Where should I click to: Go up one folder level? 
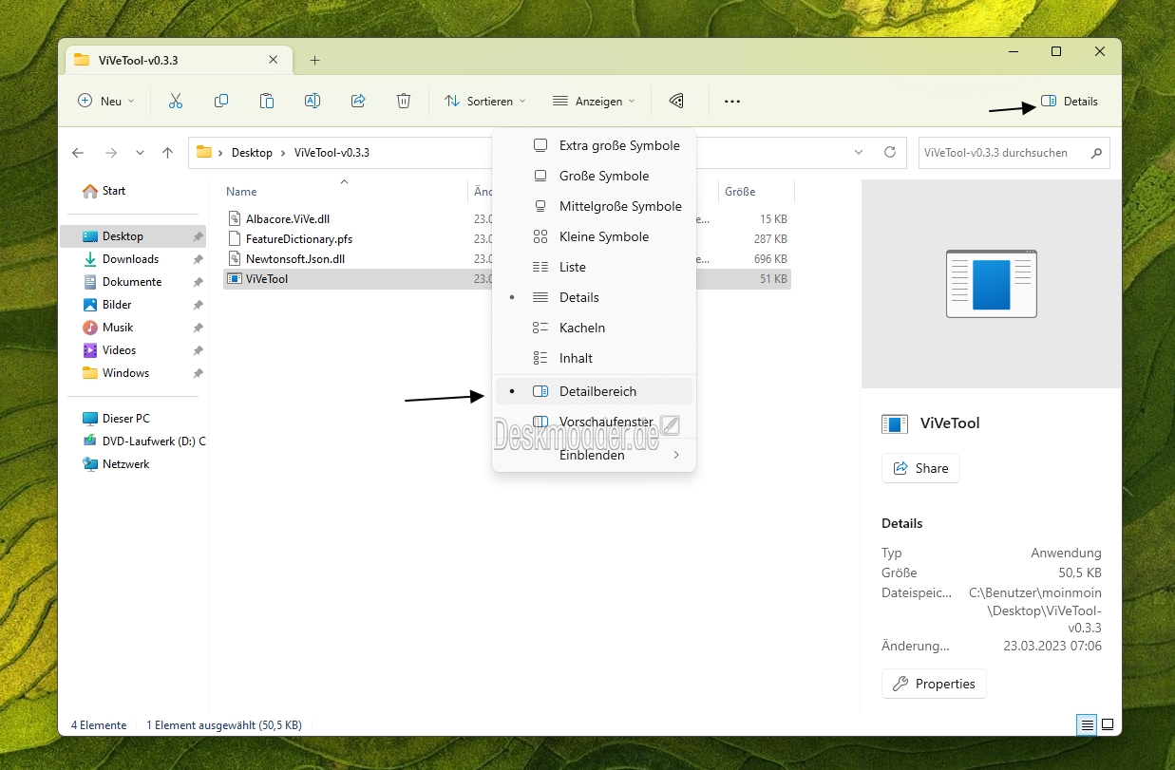pyautogui.click(x=168, y=153)
